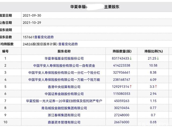Select the percentage value 3.3
172x129 pixels.
tap(152, 87)
